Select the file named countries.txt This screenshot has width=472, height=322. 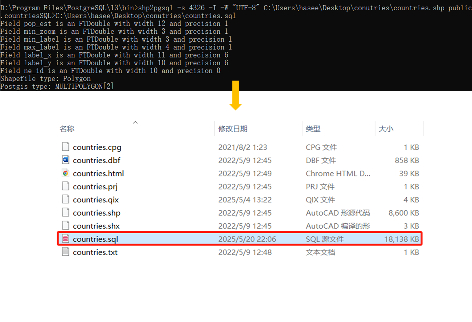95,252
